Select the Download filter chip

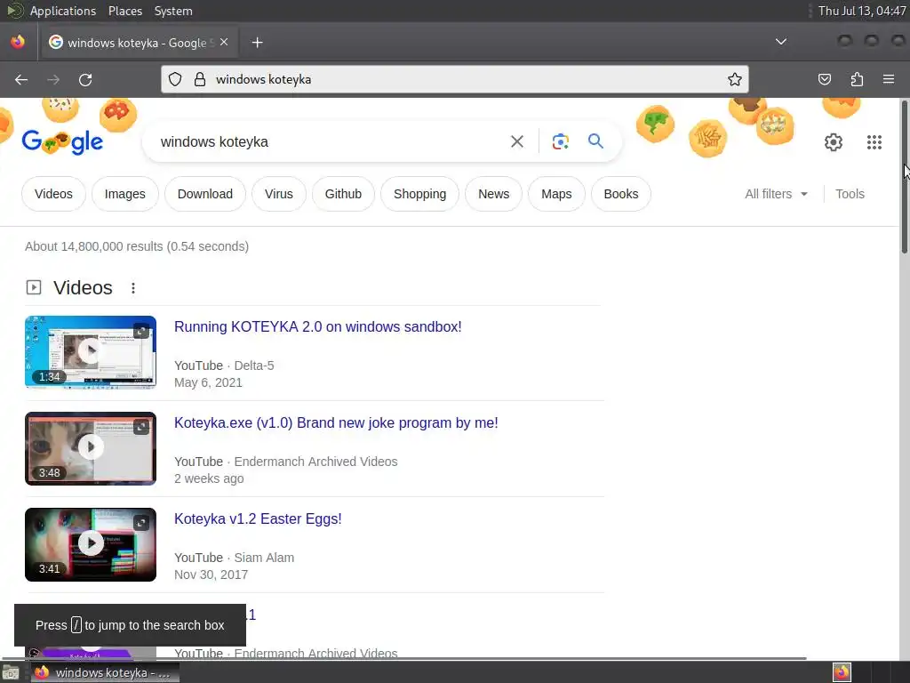(x=205, y=194)
